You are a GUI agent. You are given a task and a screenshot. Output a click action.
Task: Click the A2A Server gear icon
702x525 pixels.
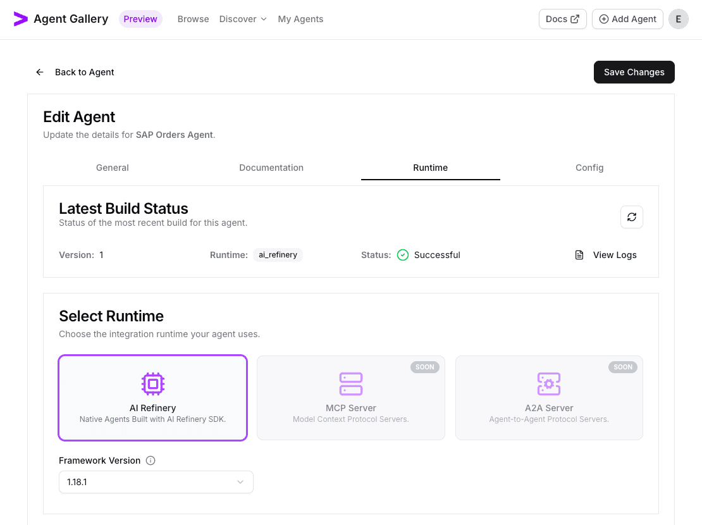549,384
